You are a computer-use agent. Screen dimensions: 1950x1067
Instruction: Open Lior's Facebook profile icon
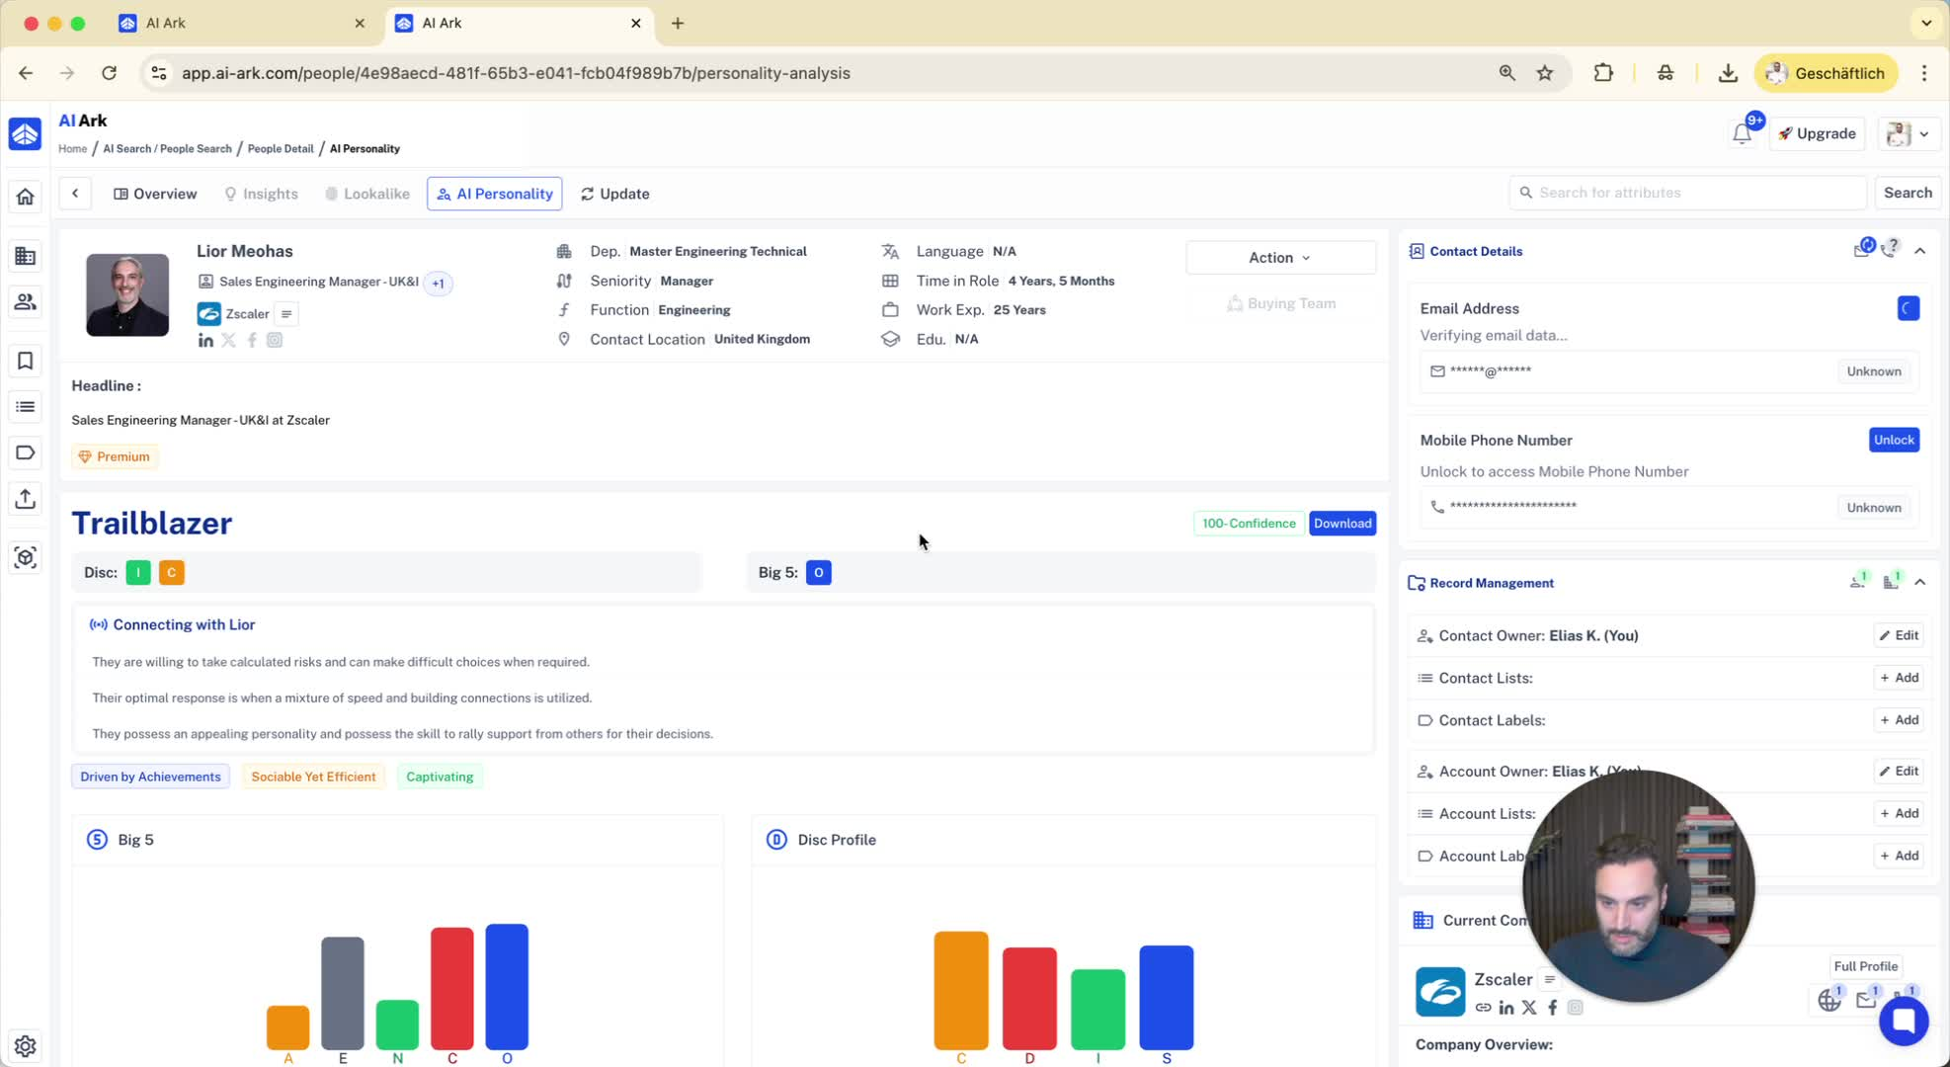tap(252, 340)
